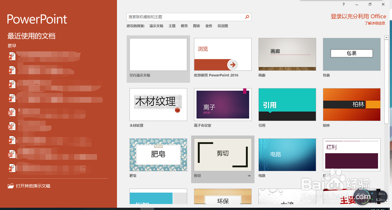
Task: Open 了解详细信息 link
Action: coord(375,23)
